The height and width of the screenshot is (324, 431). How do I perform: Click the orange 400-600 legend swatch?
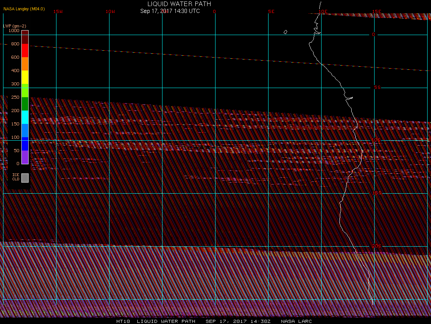[25, 64]
